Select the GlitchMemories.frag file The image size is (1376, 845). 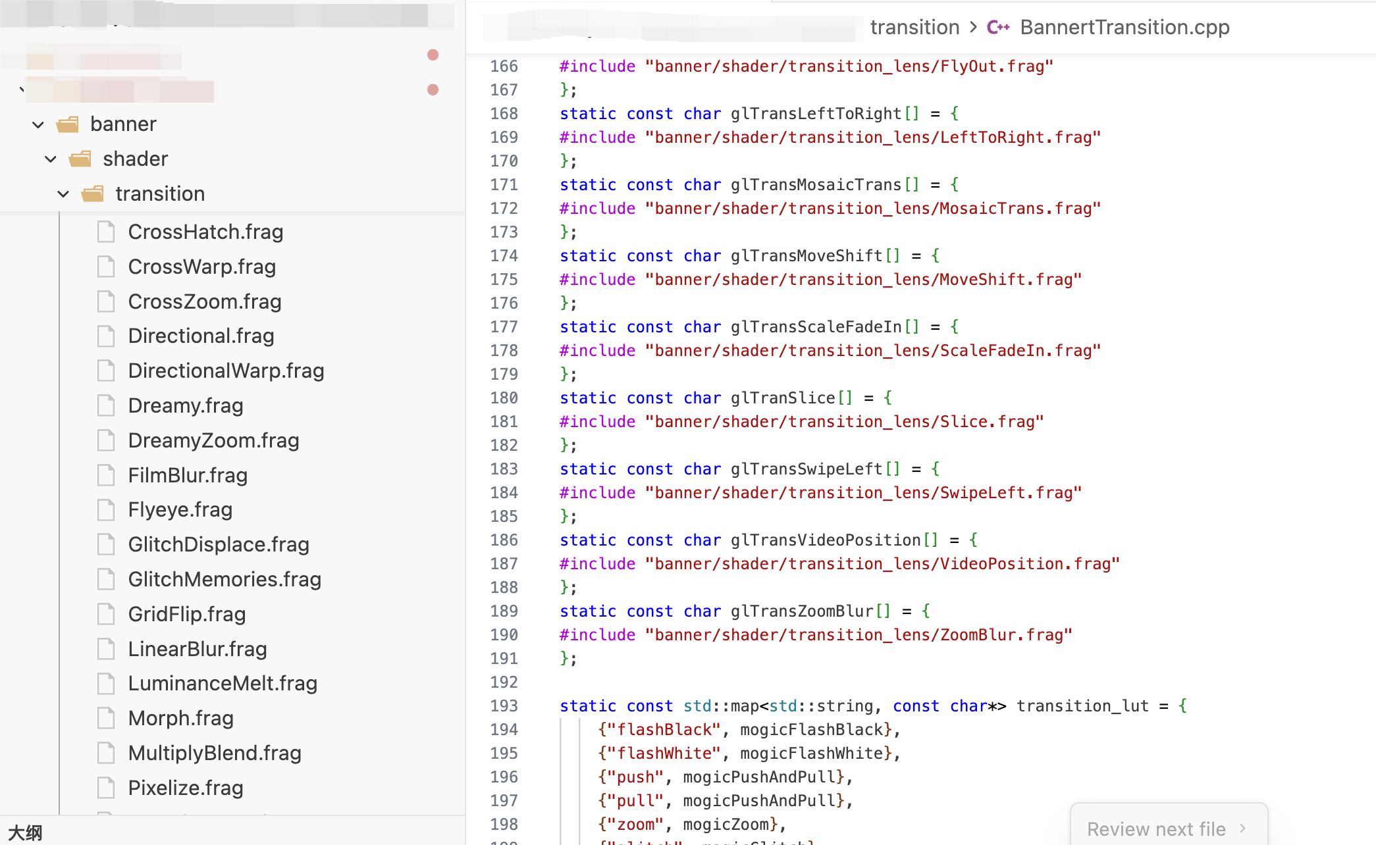225,579
